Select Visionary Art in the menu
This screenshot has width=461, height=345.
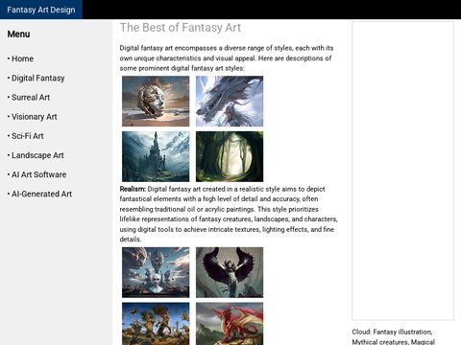point(35,117)
